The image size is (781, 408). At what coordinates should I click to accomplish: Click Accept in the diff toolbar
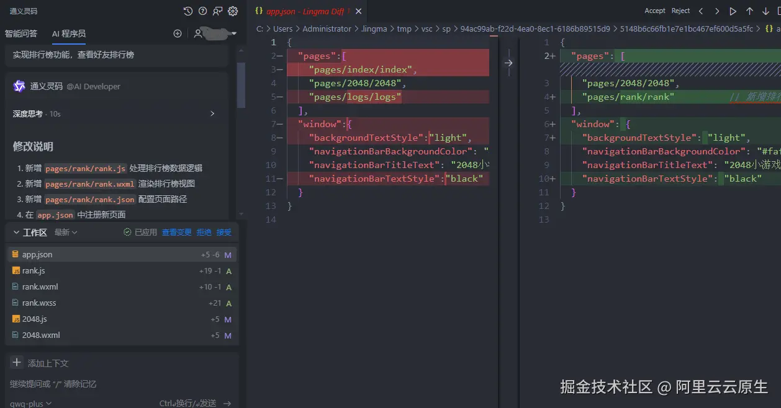(x=655, y=11)
